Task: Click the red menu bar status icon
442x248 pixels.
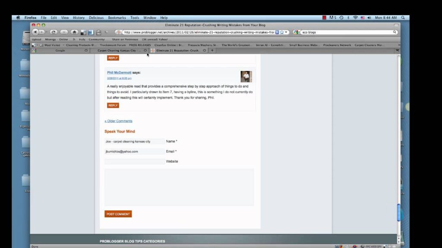Action: pyautogui.click(x=324, y=17)
